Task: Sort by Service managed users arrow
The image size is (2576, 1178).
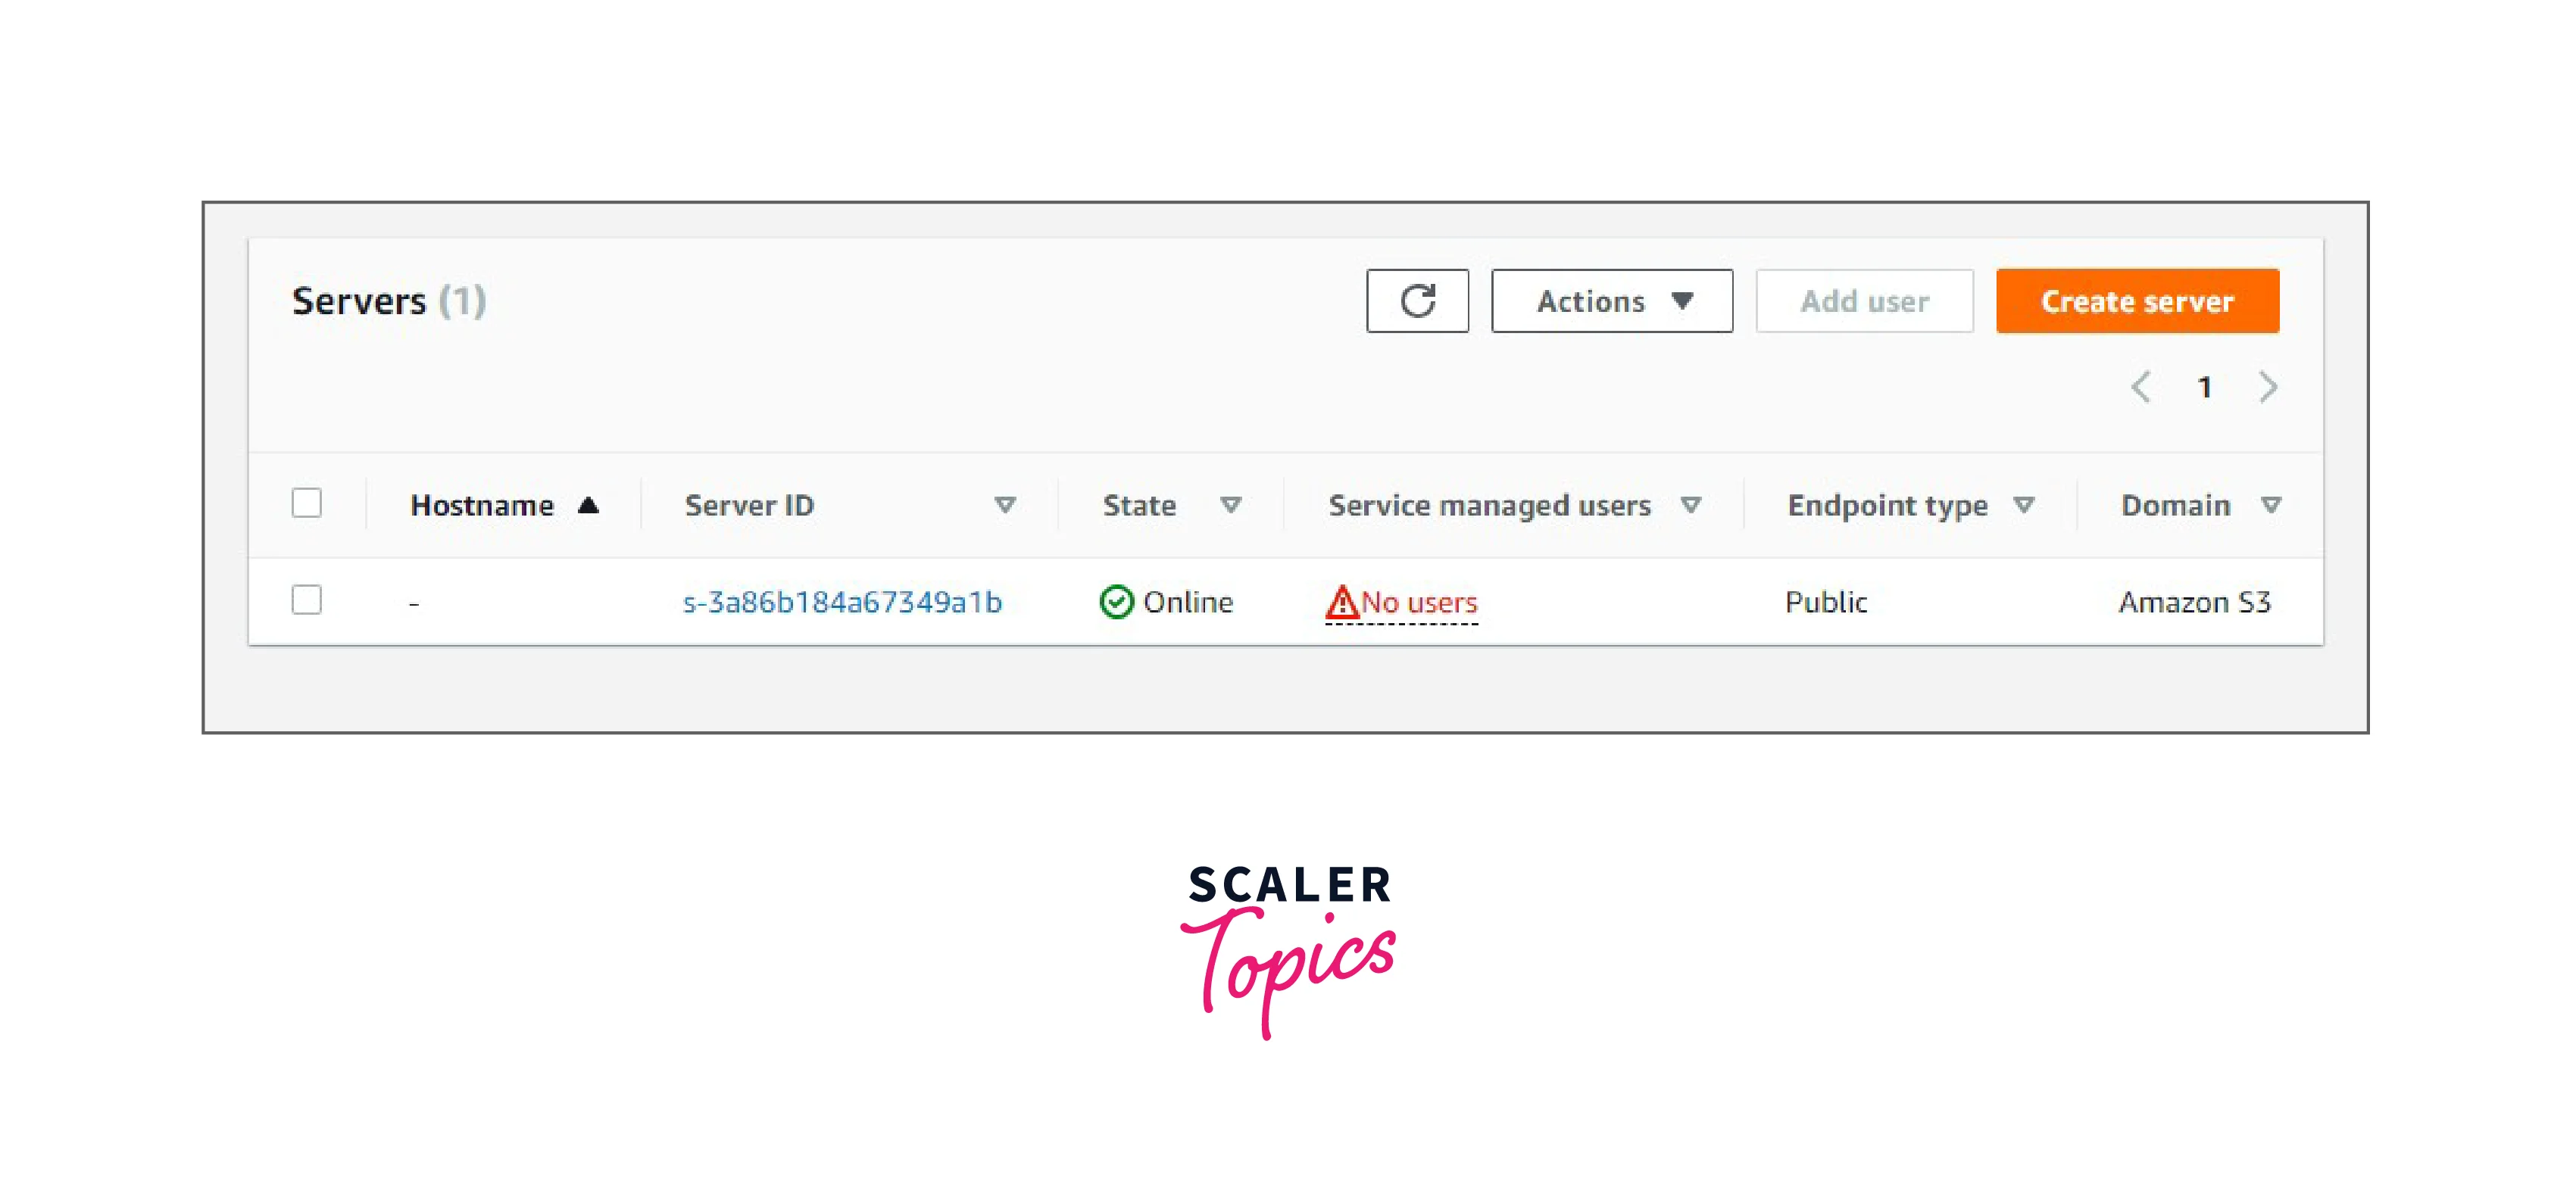Action: pos(1691,504)
